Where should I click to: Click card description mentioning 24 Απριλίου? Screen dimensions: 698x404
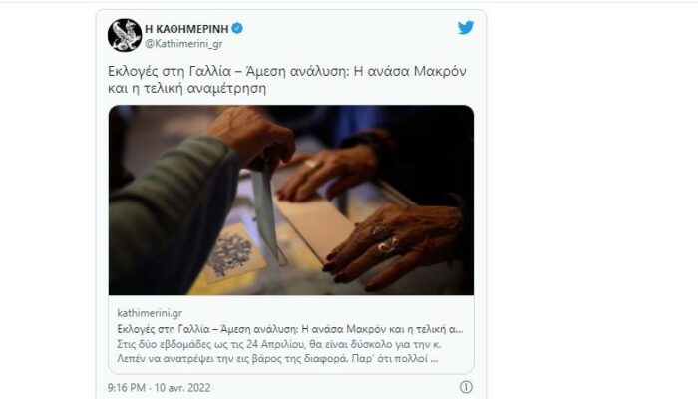point(278,344)
